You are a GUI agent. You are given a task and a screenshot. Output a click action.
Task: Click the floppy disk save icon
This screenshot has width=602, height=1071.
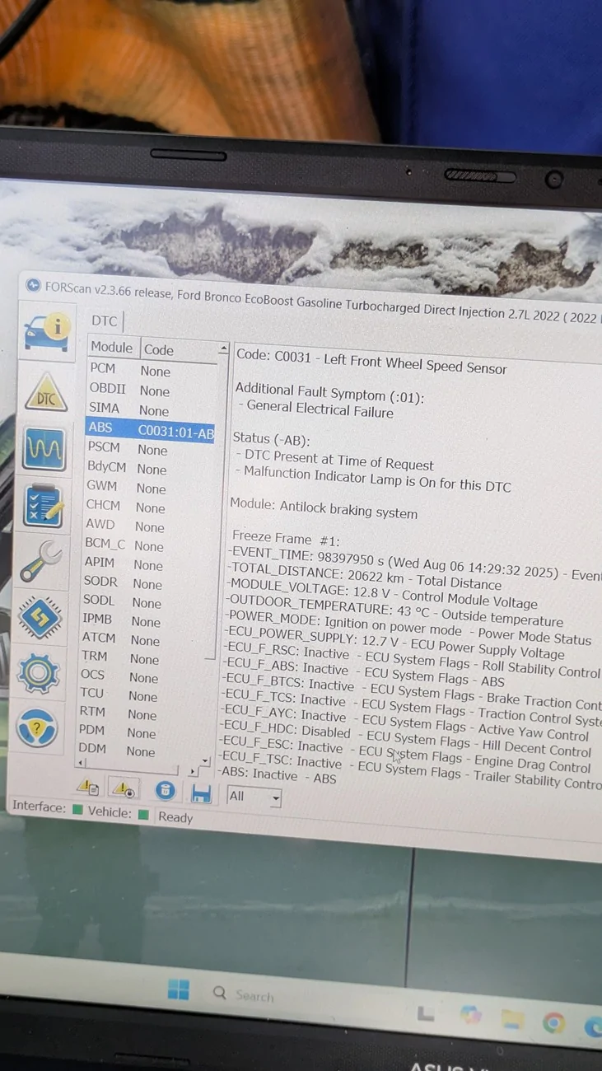click(x=201, y=793)
